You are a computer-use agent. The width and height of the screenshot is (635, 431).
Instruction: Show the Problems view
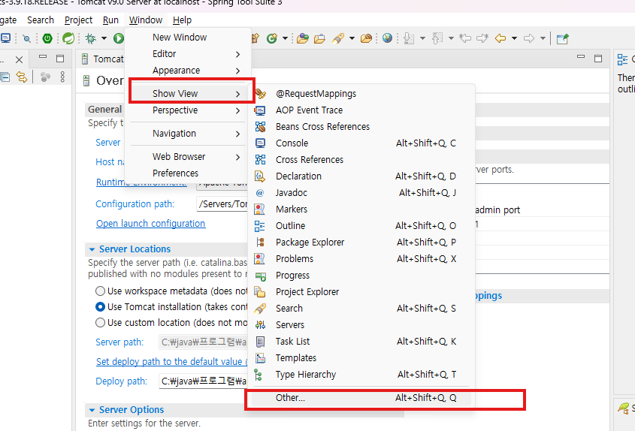pos(361,259)
